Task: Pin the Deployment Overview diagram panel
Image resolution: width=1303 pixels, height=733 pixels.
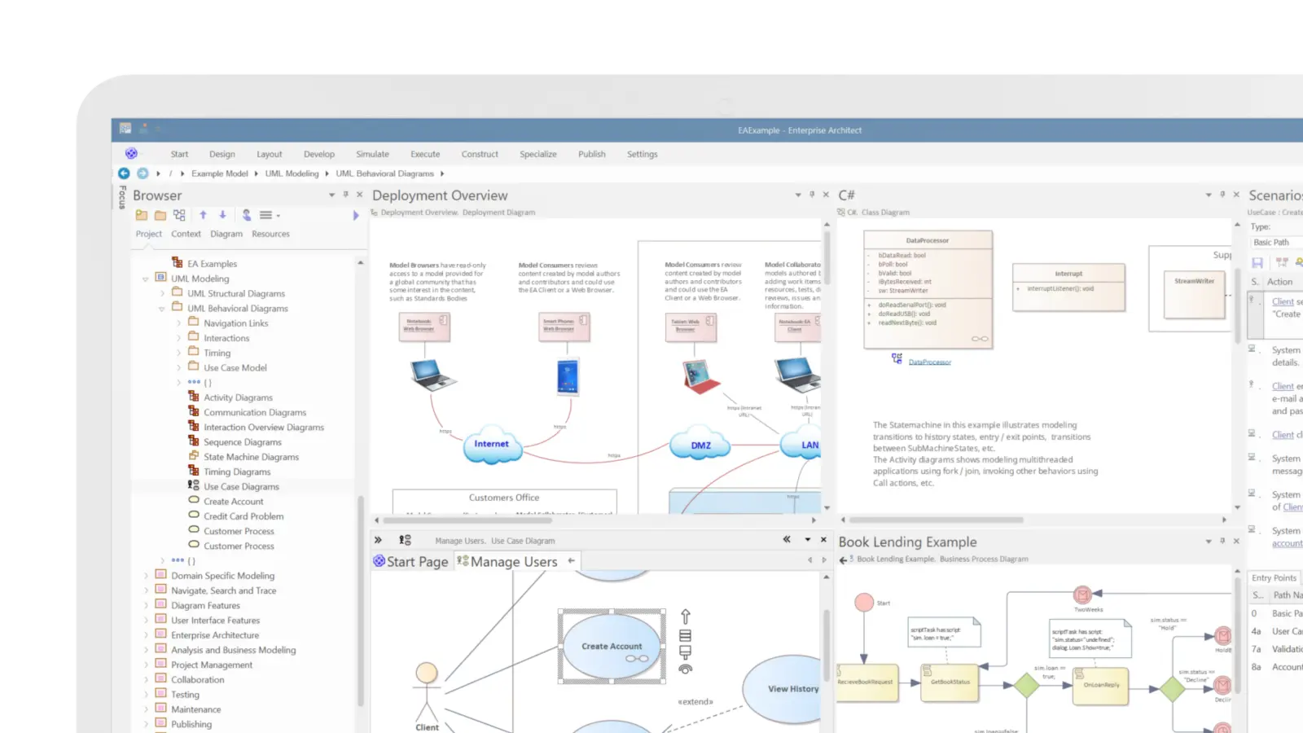Action: click(x=811, y=195)
